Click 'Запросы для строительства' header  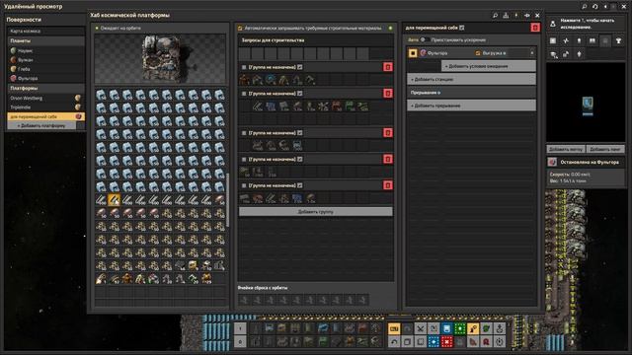(x=316, y=40)
